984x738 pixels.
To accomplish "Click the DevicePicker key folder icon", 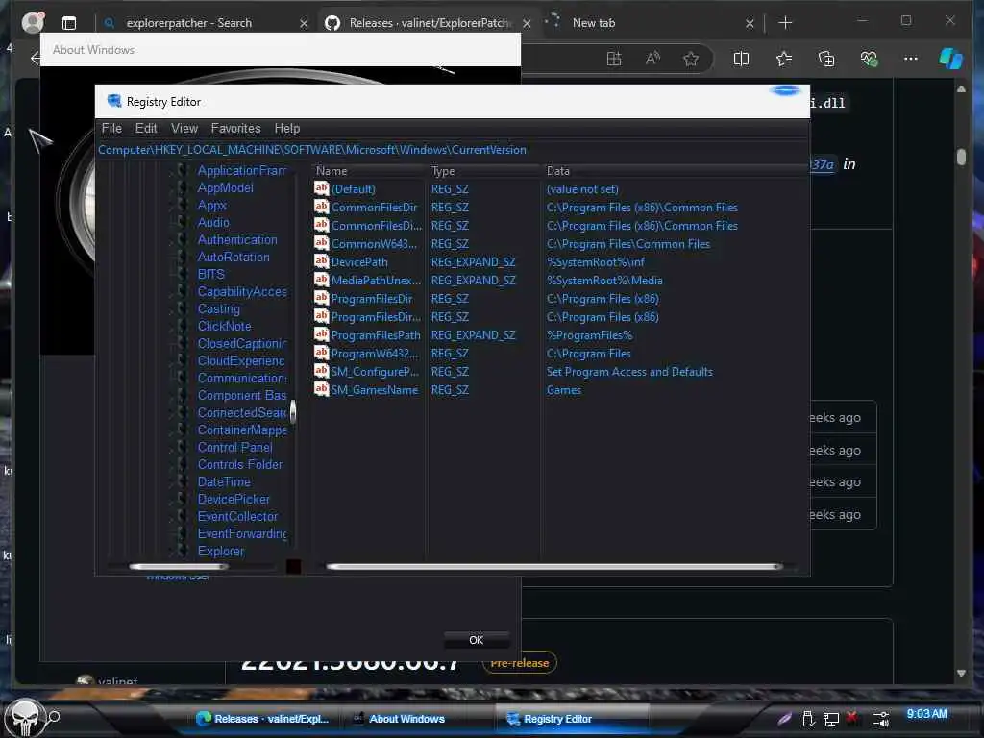I will click(x=182, y=499).
